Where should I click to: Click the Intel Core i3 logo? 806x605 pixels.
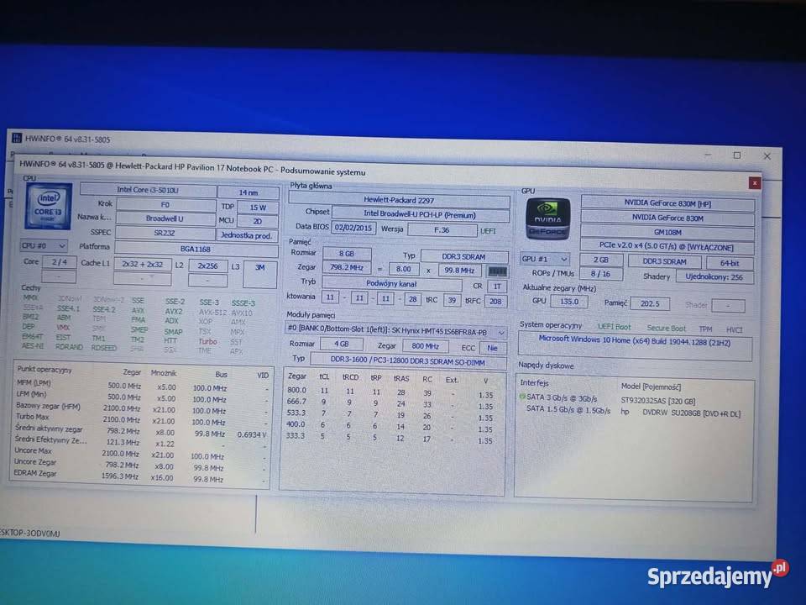click(x=48, y=206)
